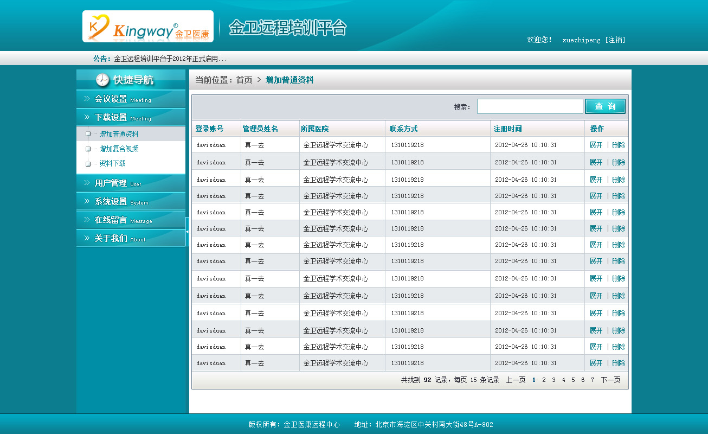Viewport: 708px width, 434px height.
Task: Click the 共找到 92 记录 count text
Action: tap(424, 380)
